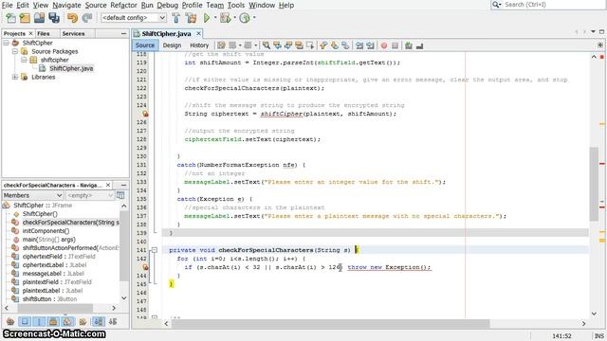Expand the Libraries tree node

tap(15, 77)
